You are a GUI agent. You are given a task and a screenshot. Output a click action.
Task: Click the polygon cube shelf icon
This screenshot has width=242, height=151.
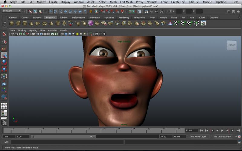click(x=18, y=23)
